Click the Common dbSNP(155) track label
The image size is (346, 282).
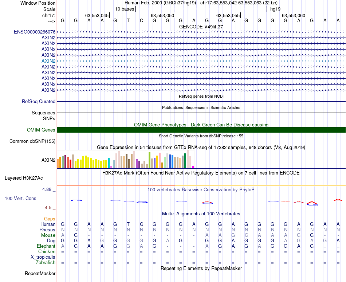tap(32, 141)
